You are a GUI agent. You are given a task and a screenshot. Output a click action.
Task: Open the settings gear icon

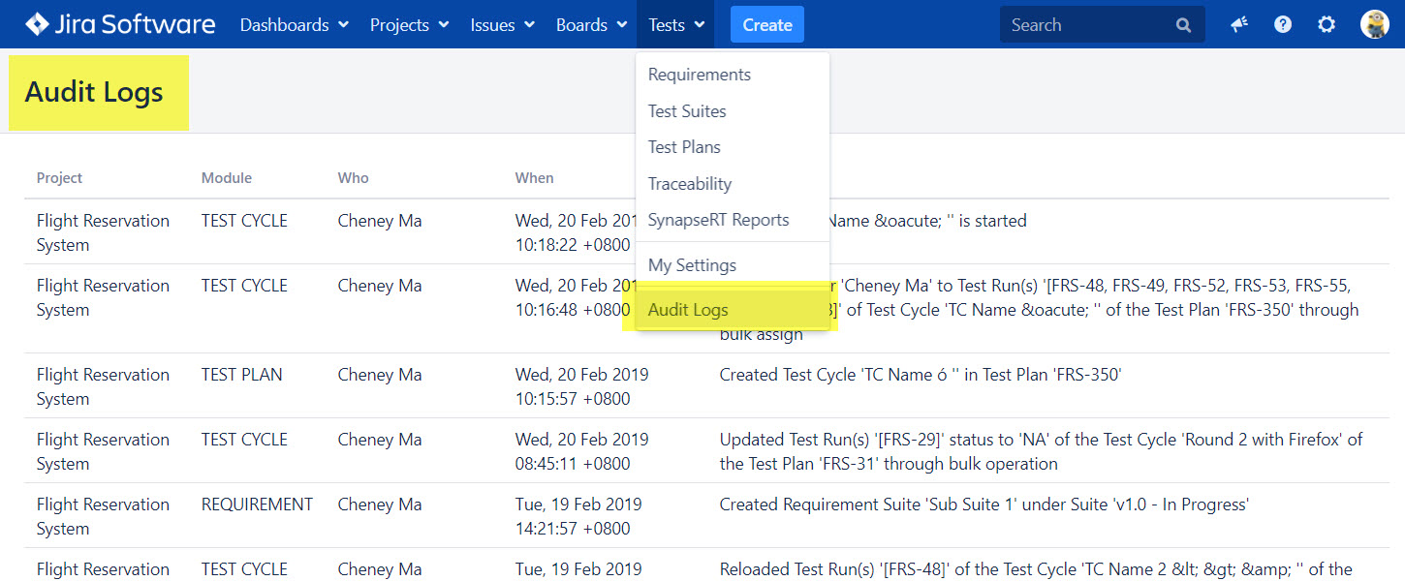(1327, 25)
